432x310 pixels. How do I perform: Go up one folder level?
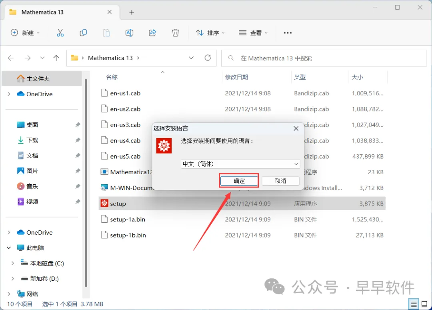click(56, 58)
